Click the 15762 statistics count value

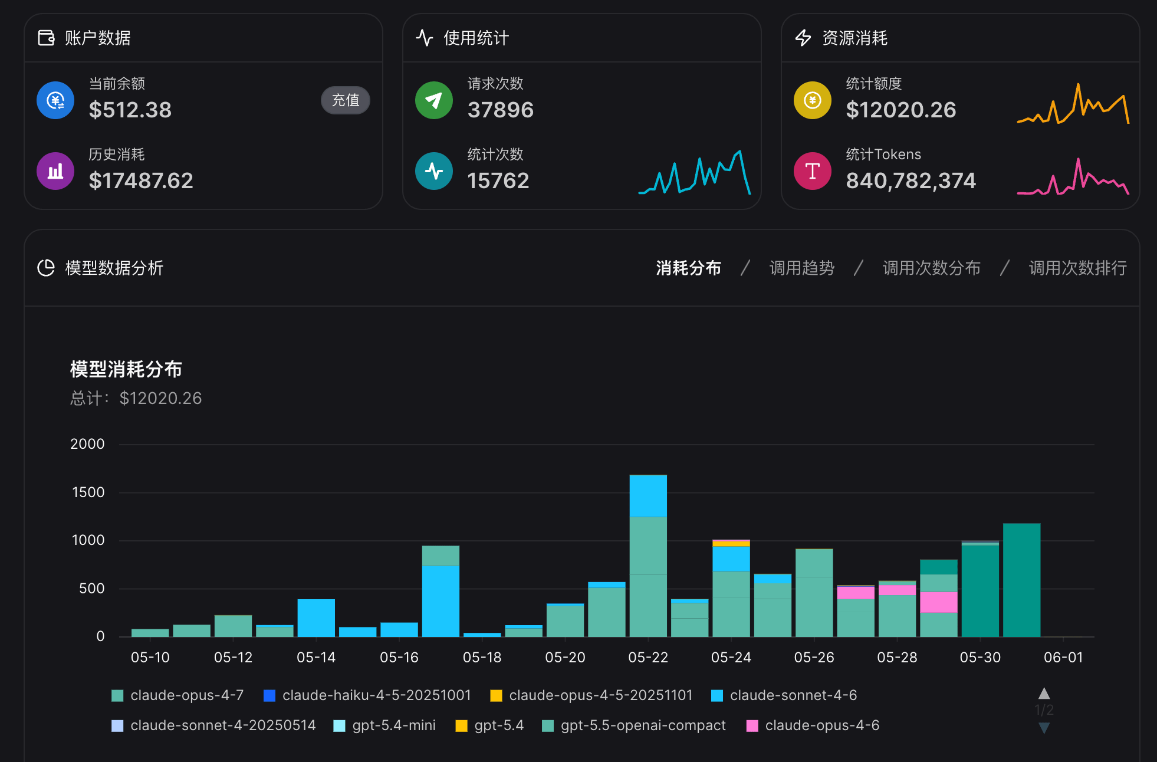tap(498, 180)
